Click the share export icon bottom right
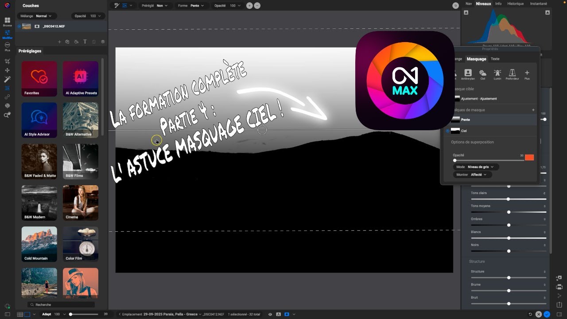Image resolution: width=567 pixels, height=319 pixels. 559,304
